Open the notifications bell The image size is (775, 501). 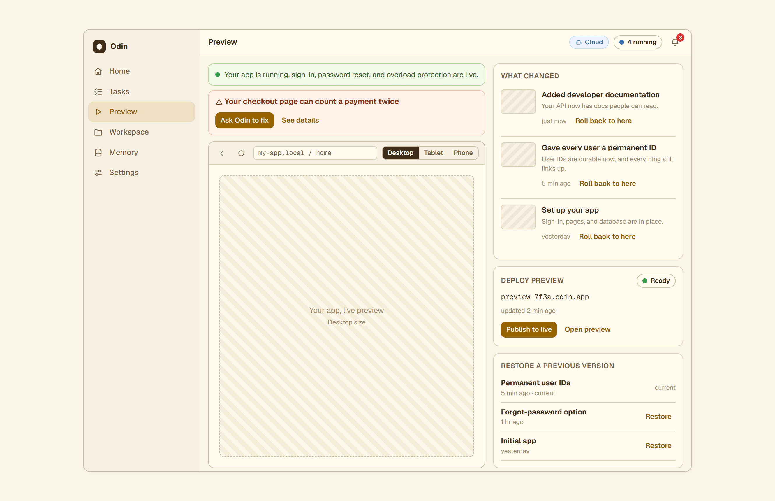tap(675, 42)
